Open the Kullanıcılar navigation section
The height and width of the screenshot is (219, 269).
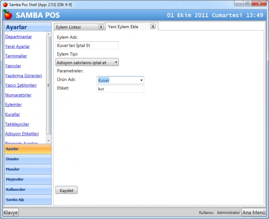tap(28, 189)
